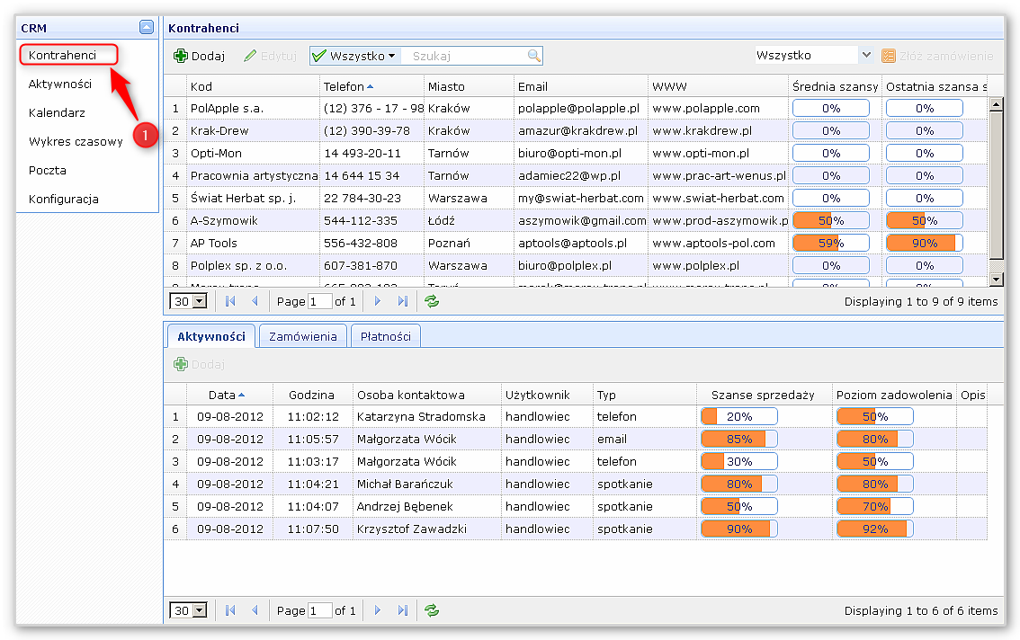Screen dimensions: 1020x640
Task: Go to first page in bottom activities grid
Action: pyautogui.click(x=230, y=610)
